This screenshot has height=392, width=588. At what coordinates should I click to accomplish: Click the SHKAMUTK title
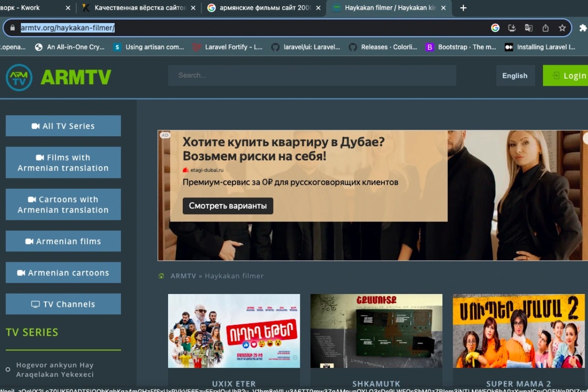pyautogui.click(x=376, y=384)
